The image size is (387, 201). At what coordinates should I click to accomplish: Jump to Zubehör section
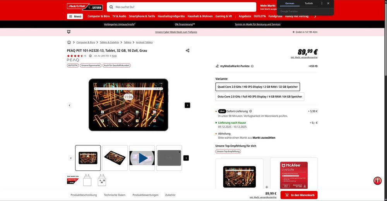tap(170, 195)
